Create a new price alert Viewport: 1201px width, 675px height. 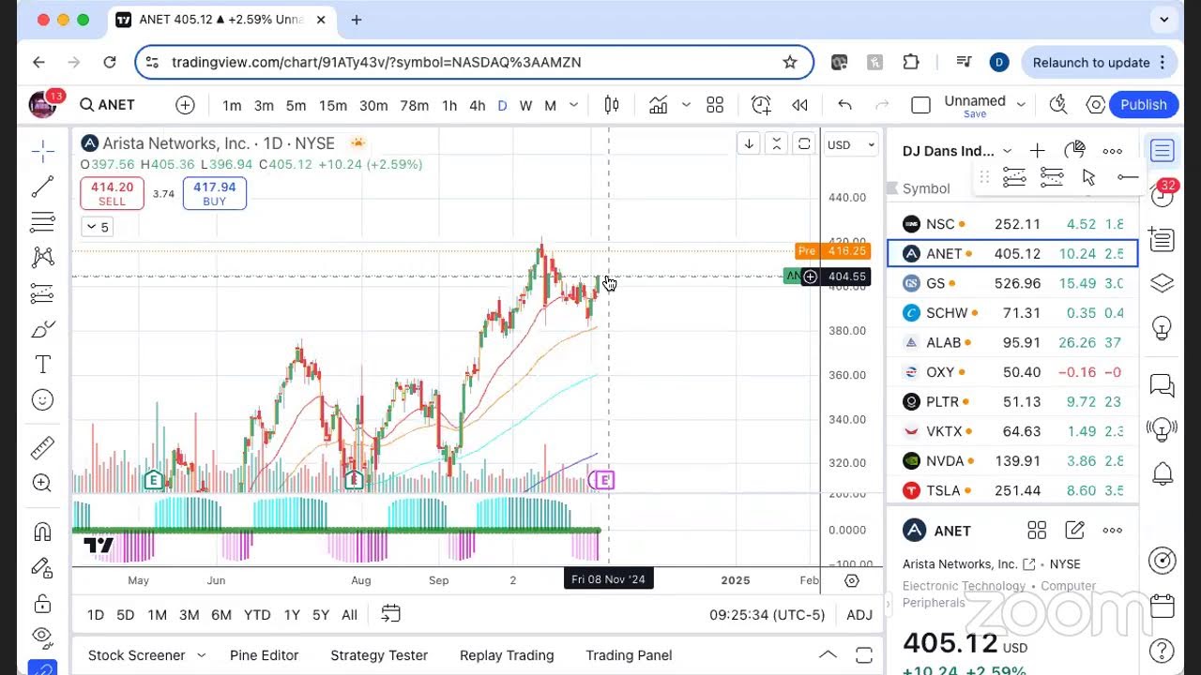click(761, 105)
